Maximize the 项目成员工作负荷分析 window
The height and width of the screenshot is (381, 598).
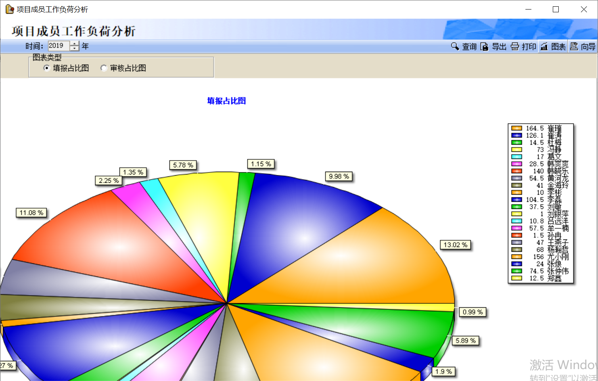tap(556, 9)
